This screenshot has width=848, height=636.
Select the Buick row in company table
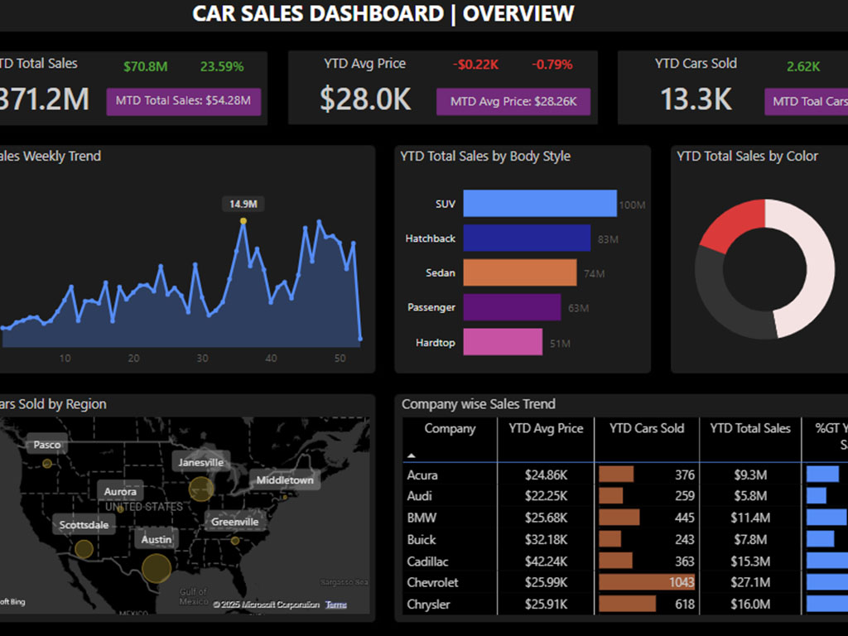(x=624, y=539)
